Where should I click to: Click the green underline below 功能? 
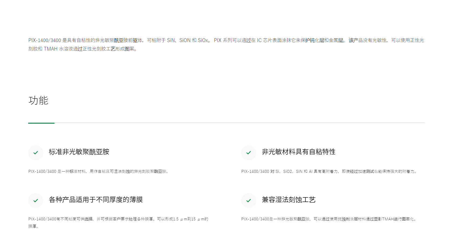coord(41,123)
